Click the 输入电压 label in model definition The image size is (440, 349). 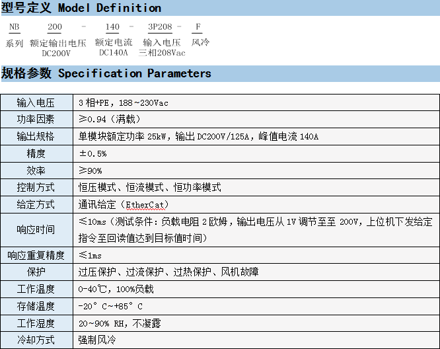tap(162, 42)
